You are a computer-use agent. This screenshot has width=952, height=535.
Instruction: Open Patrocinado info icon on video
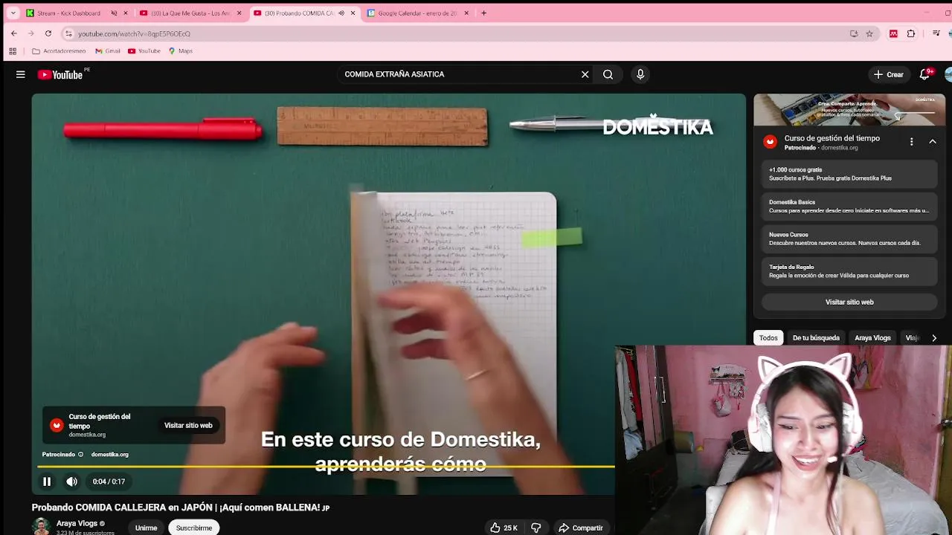click(80, 454)
